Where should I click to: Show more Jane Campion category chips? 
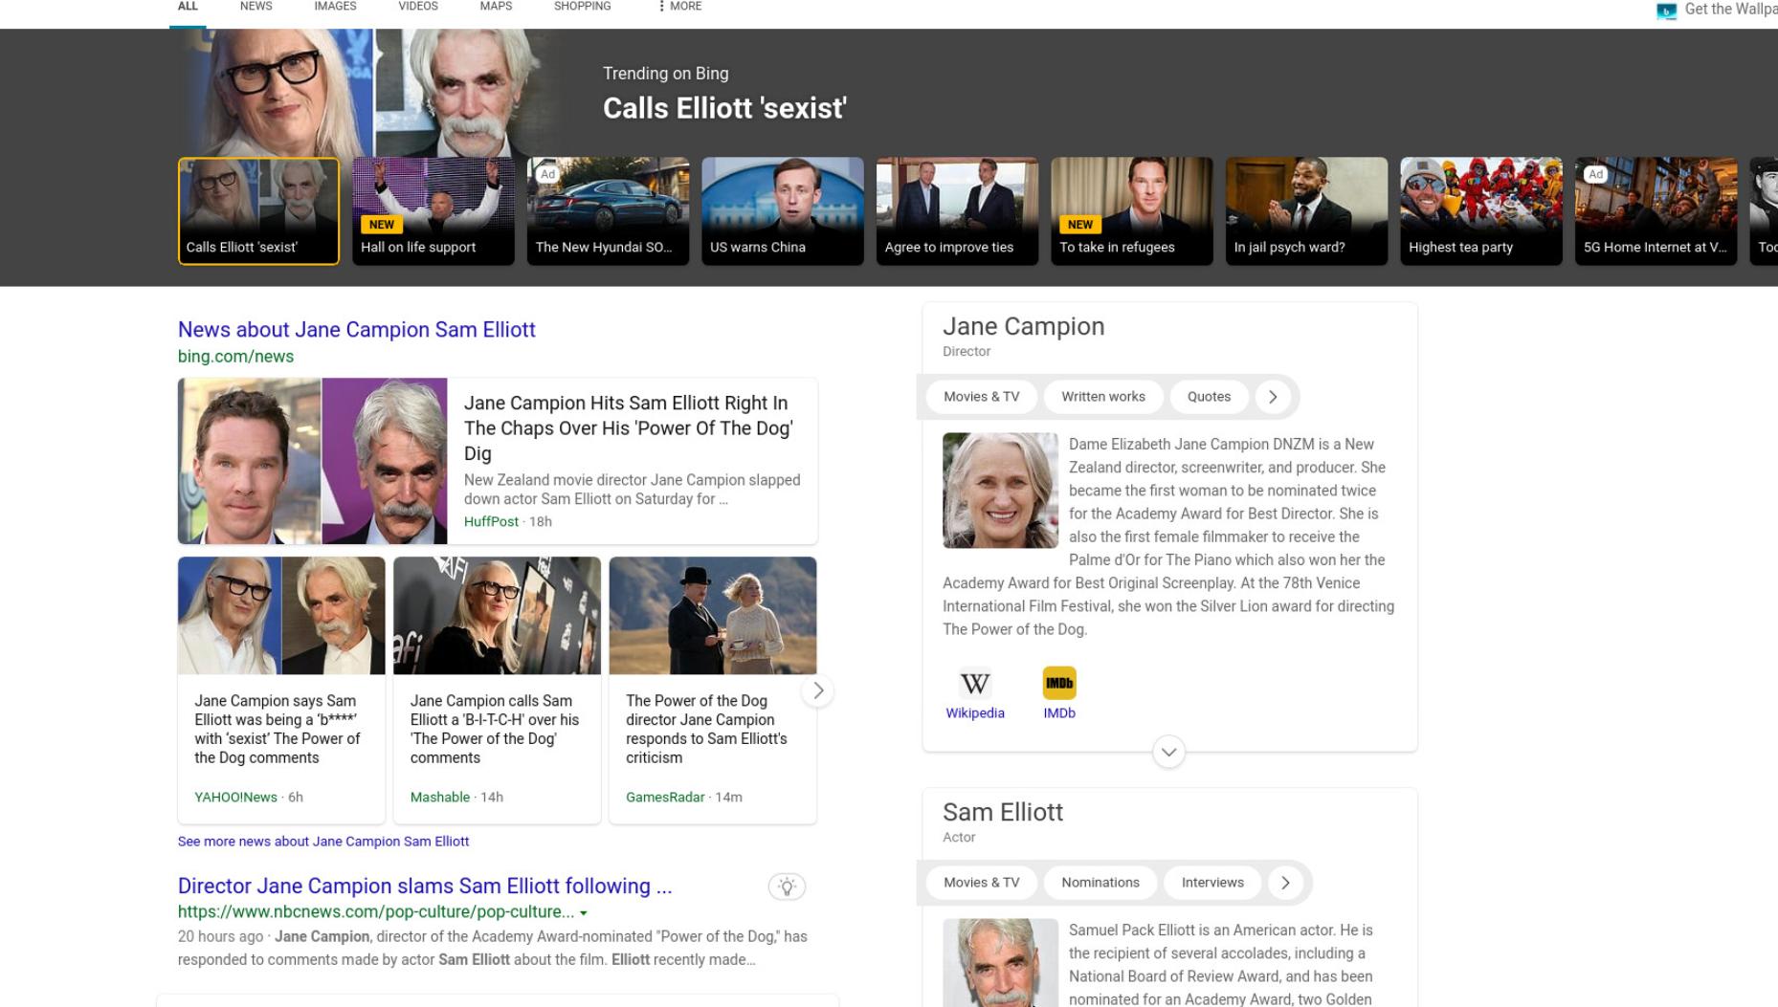(1273, 397)
